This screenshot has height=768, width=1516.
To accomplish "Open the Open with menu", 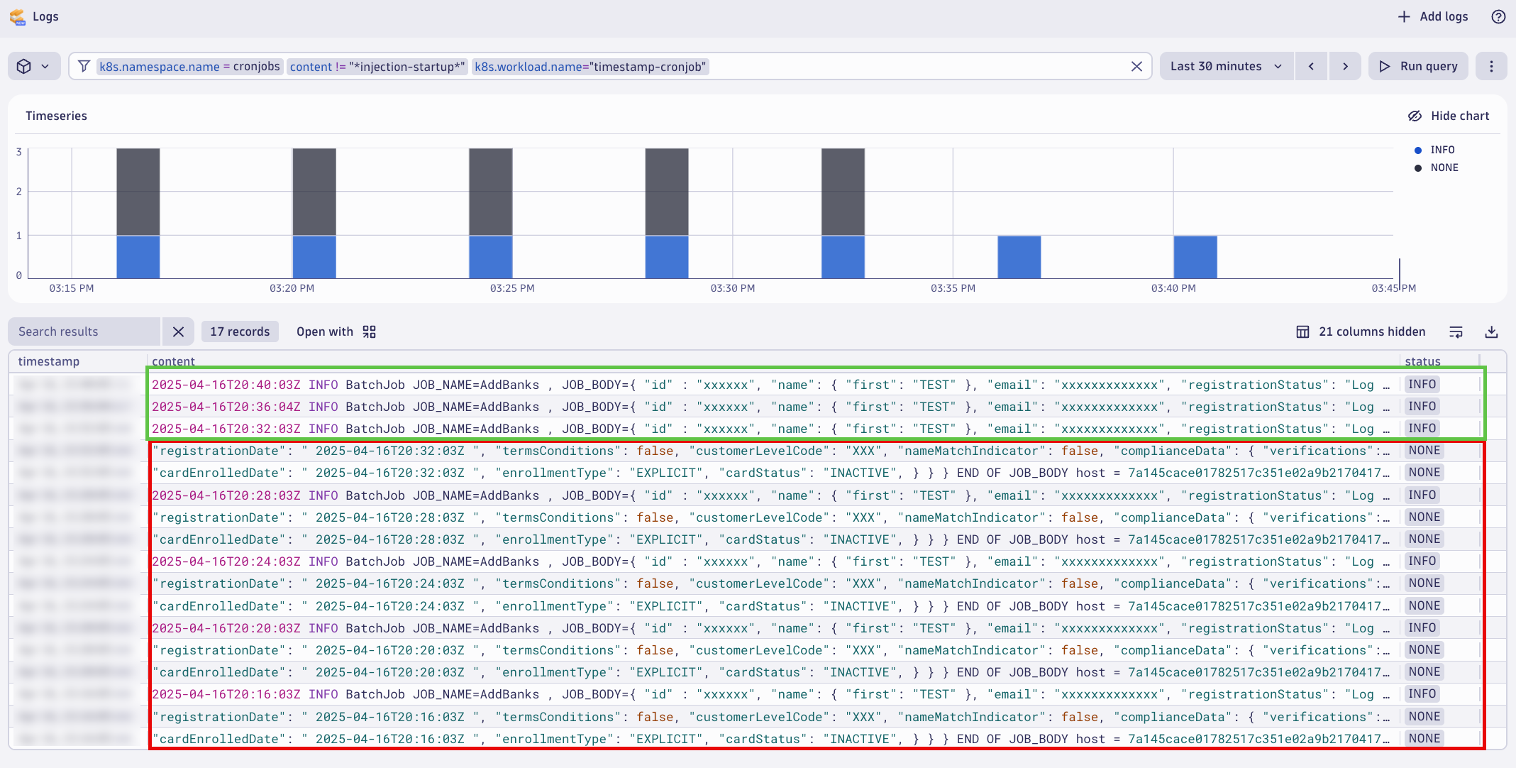I will click(x=336, y=331).
